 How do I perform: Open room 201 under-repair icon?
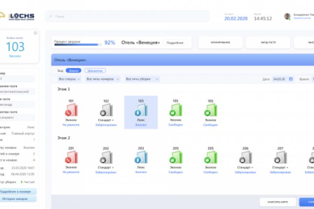(71, 157)
